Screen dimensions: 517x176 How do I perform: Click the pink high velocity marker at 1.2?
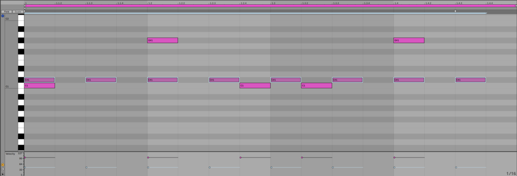148,157
